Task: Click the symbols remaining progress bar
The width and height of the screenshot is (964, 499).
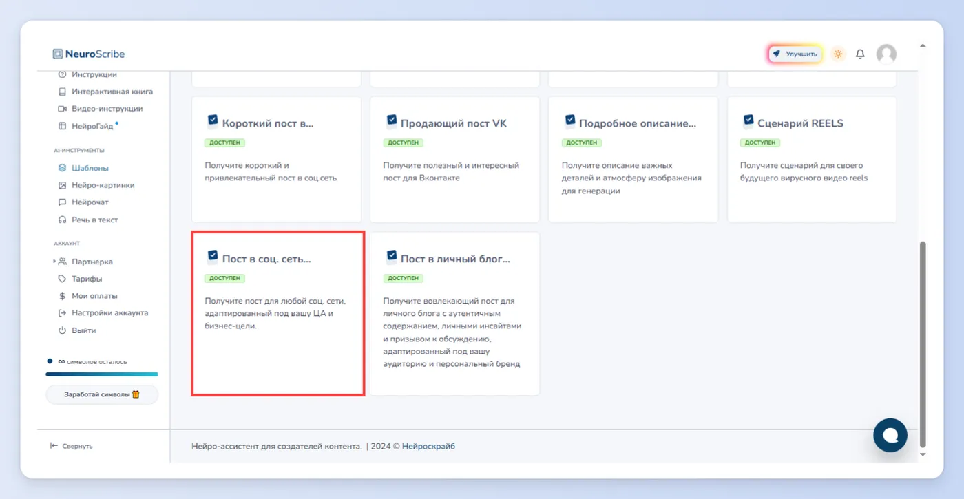Action: (x=102, y=374)
